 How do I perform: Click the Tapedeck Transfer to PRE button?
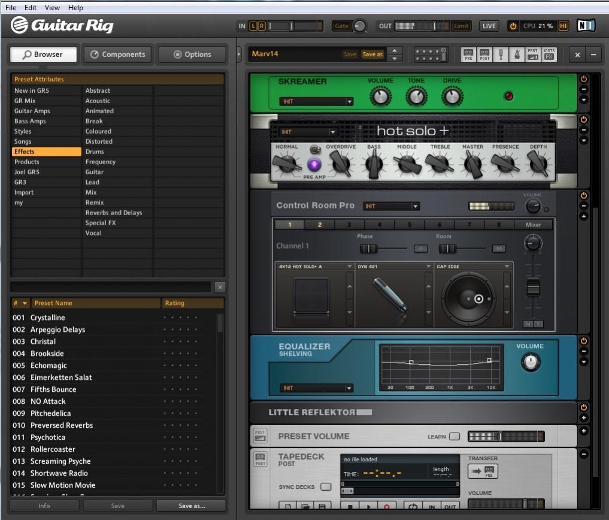tap(484, 471)
